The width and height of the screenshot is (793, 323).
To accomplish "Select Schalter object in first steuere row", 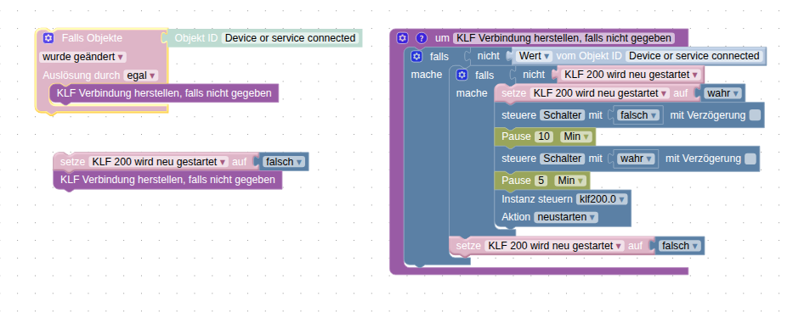I will coord(563,115).
